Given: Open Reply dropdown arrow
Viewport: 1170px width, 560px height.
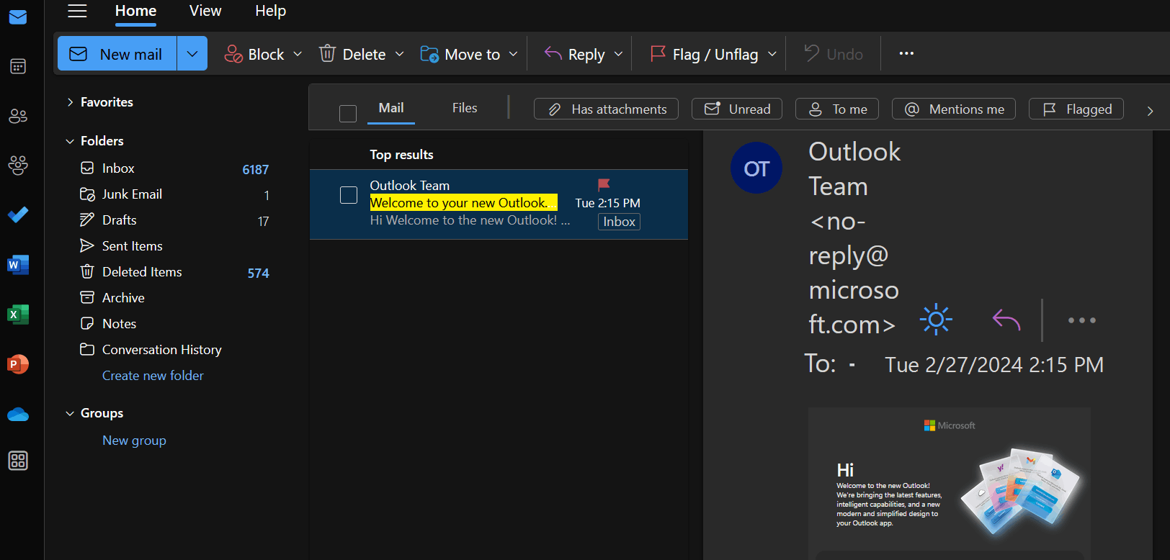Looking at the screenshot, I should (618, 54).
